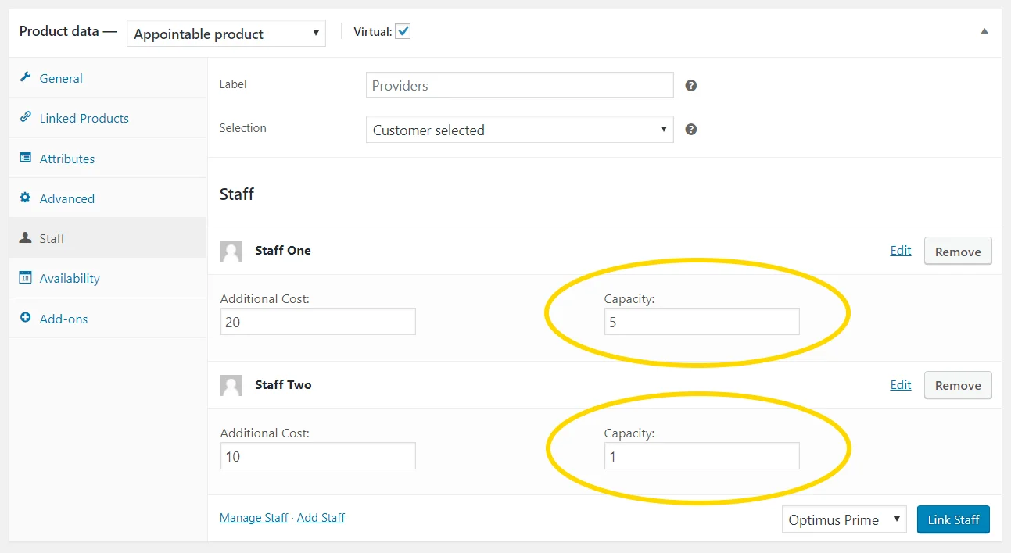The width and height of the screenshot is (1011, 553).
Task: Open the Add Staff link
Action: tap(321, 517)
